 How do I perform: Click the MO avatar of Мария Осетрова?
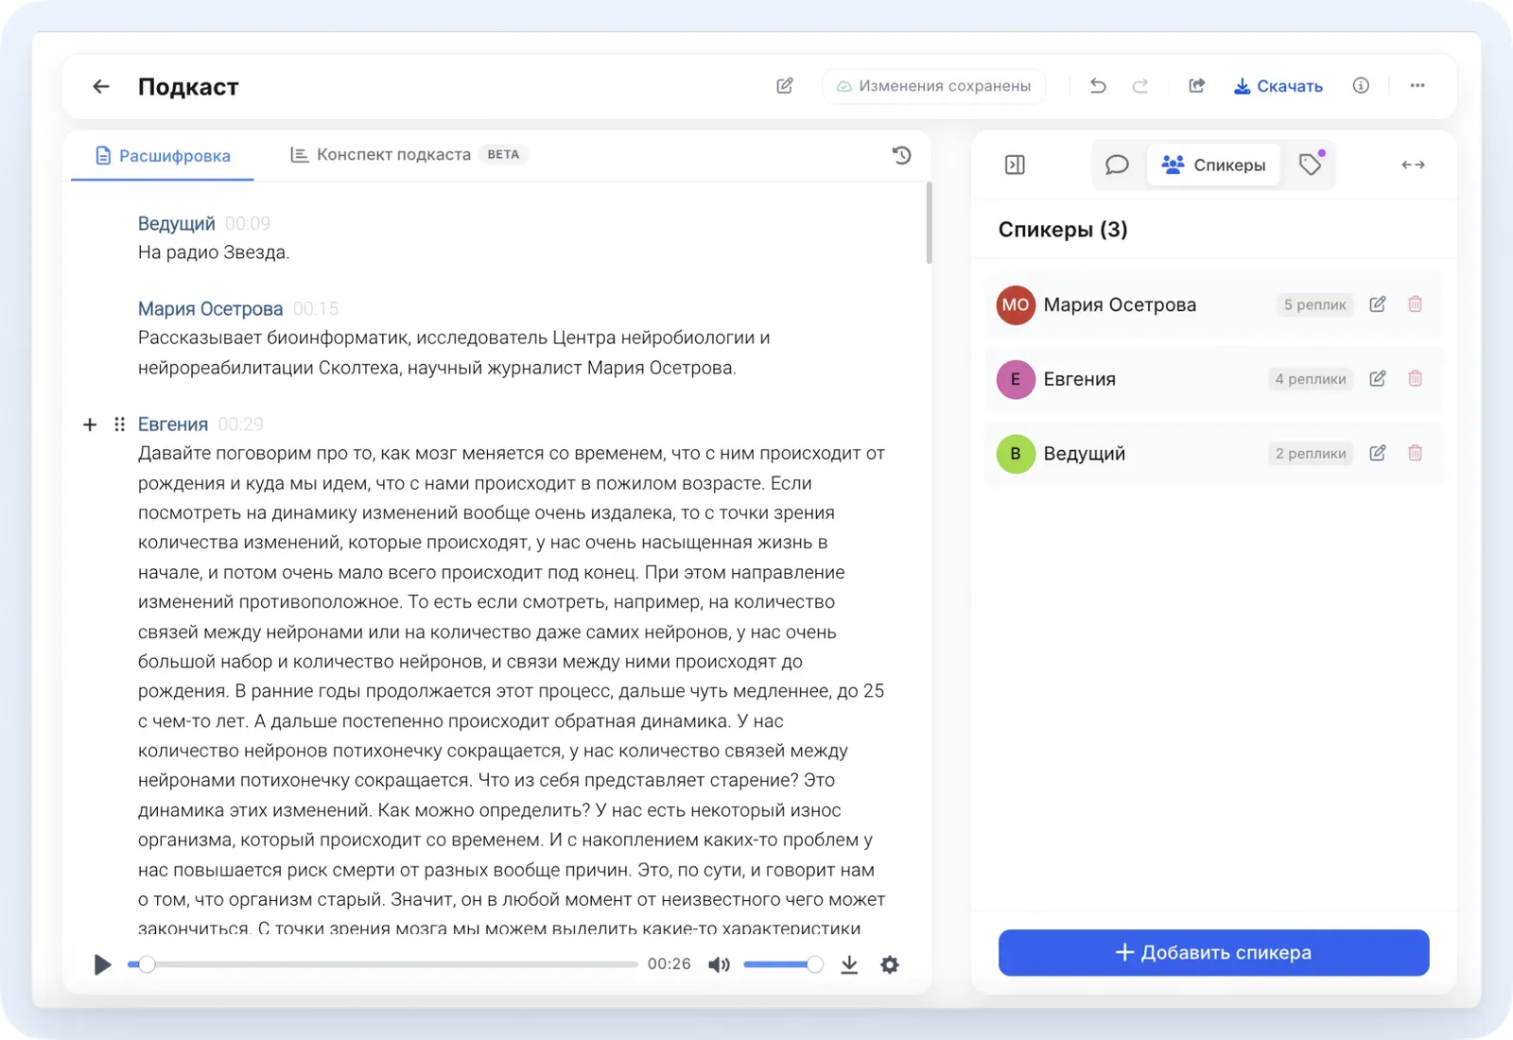pos(1016,304)
